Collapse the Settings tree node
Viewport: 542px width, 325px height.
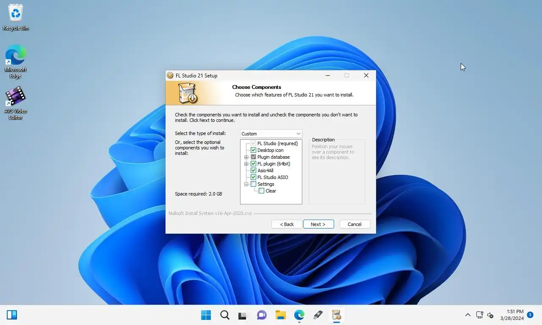pyautogui.click(x=246, y=184)
